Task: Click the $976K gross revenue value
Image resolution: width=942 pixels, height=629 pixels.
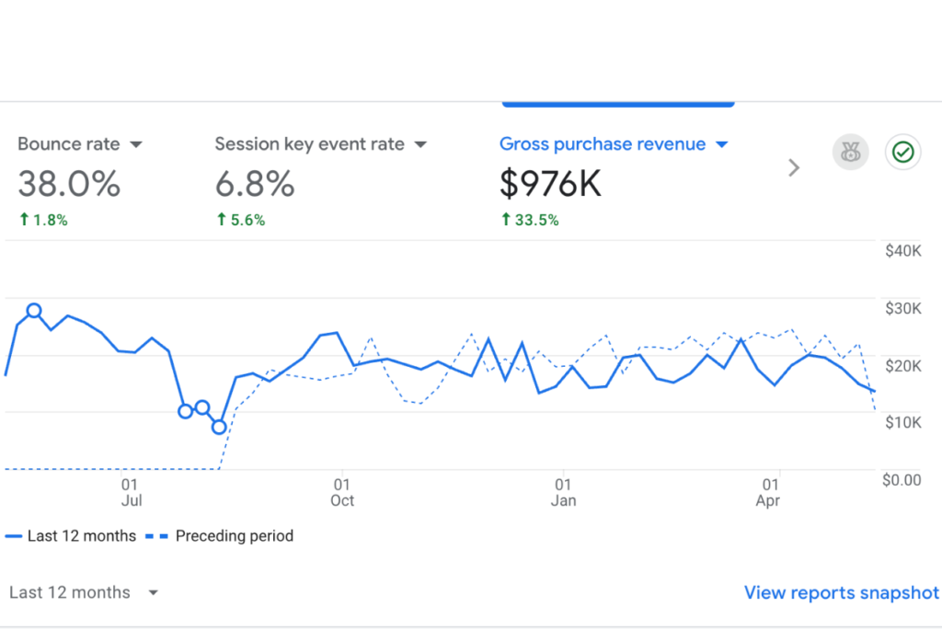Action: coord(550,184)
